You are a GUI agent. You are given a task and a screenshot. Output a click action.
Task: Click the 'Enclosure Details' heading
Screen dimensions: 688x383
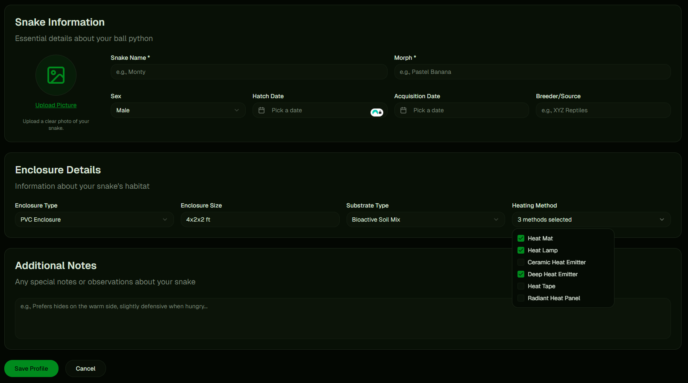pyautogui.click(x=58, y=170)
